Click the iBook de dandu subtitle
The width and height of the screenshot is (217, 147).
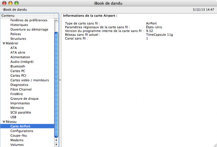(15, 10)
